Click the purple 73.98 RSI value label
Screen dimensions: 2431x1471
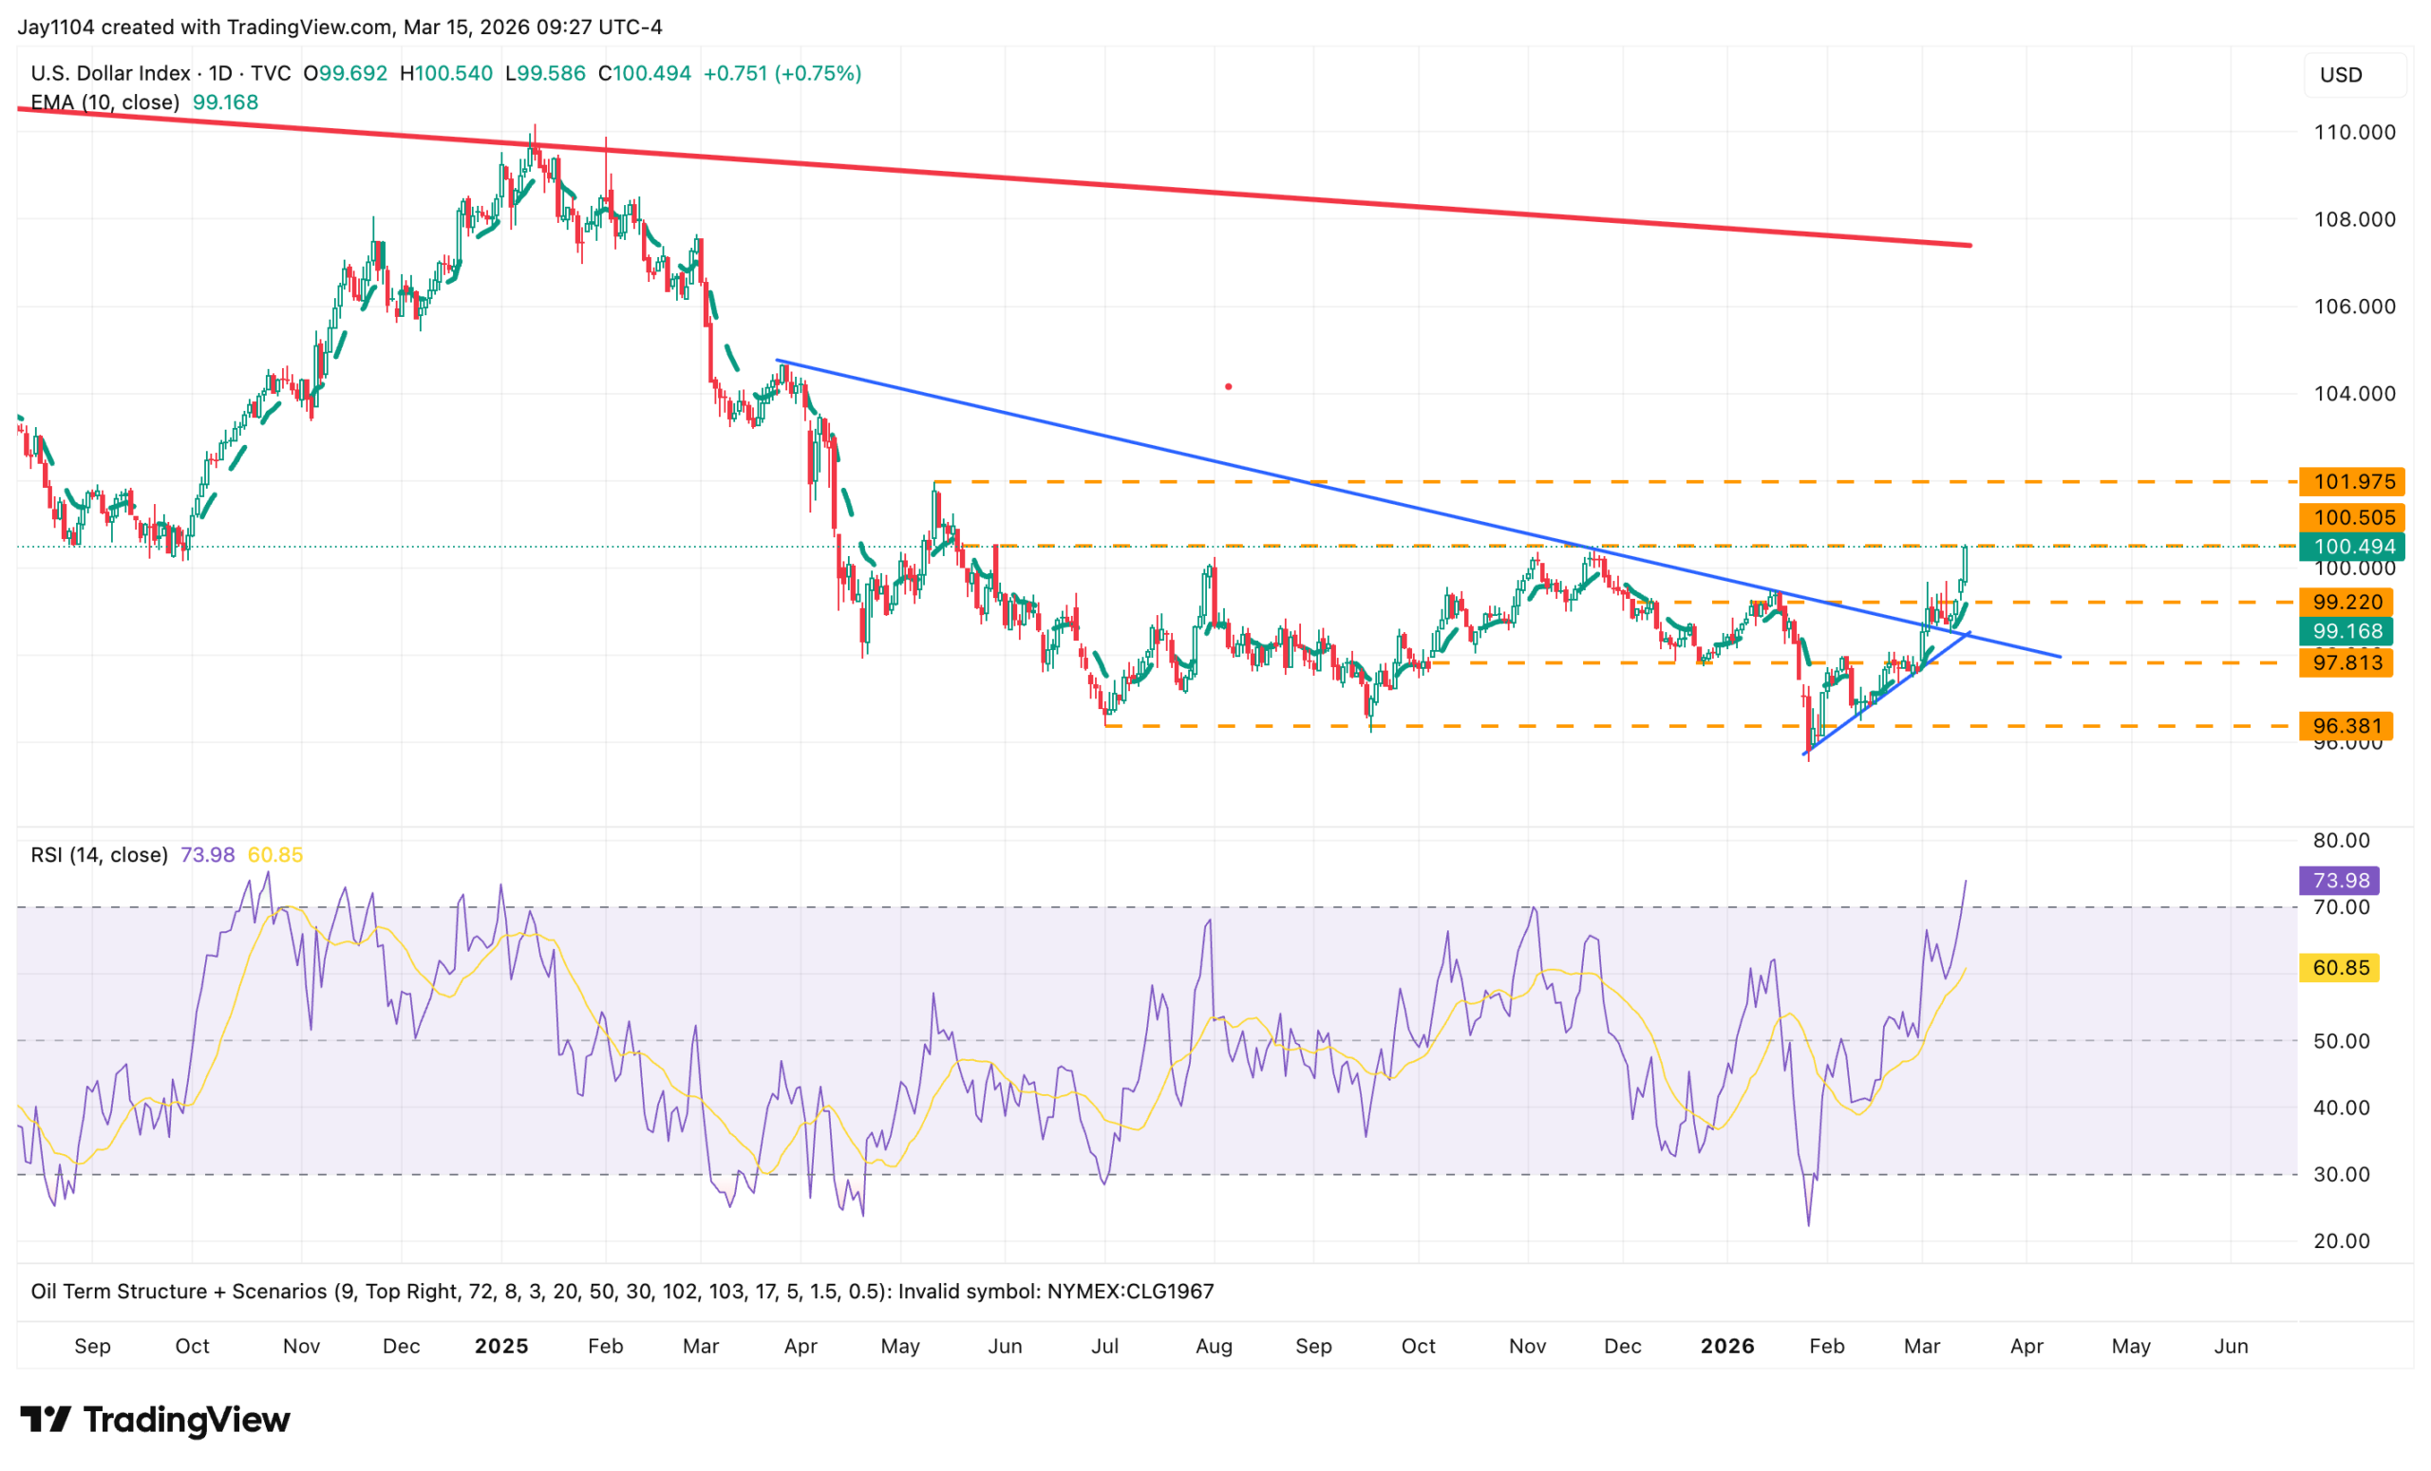point(2339,881)
